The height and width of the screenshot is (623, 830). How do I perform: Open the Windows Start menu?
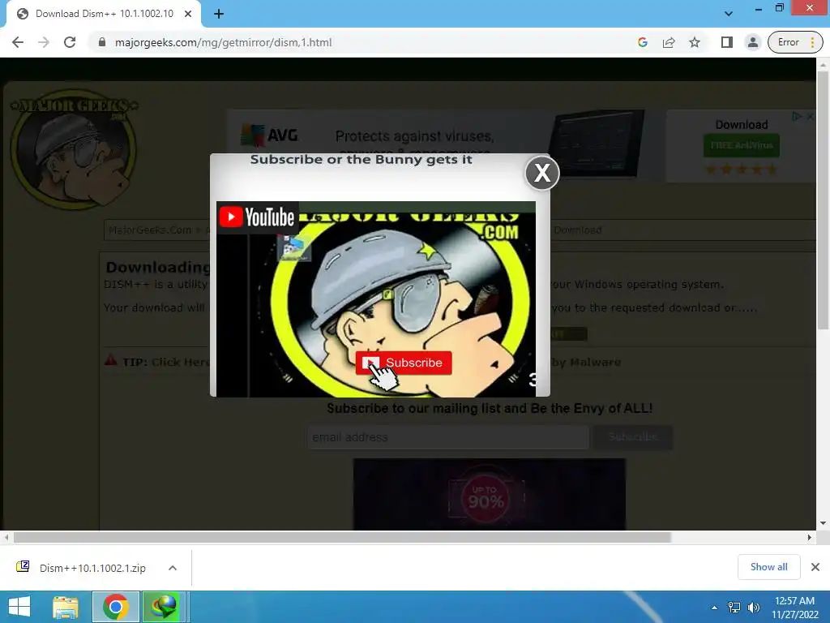pos(19,607)
